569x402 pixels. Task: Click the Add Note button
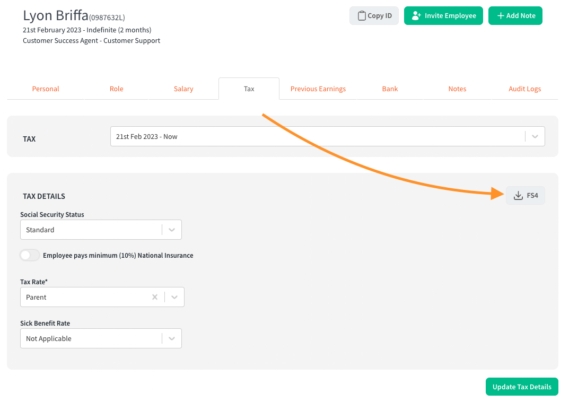515,15
